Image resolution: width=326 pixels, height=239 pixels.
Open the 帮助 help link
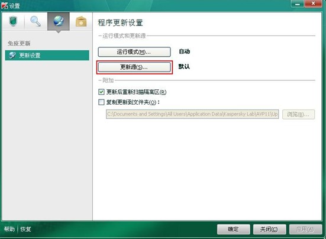click(9, 229)
